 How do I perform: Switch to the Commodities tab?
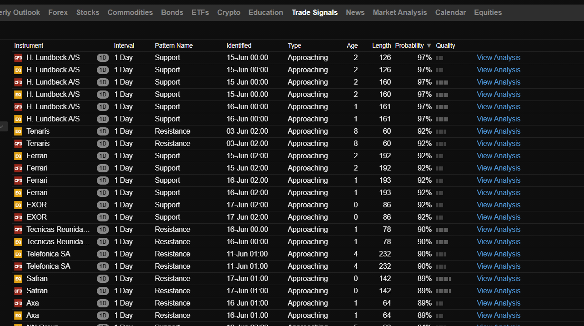click(x=130, y=13)
